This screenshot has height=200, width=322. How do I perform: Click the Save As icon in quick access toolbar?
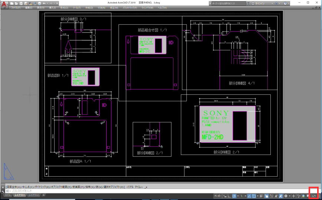pos(26,3)
